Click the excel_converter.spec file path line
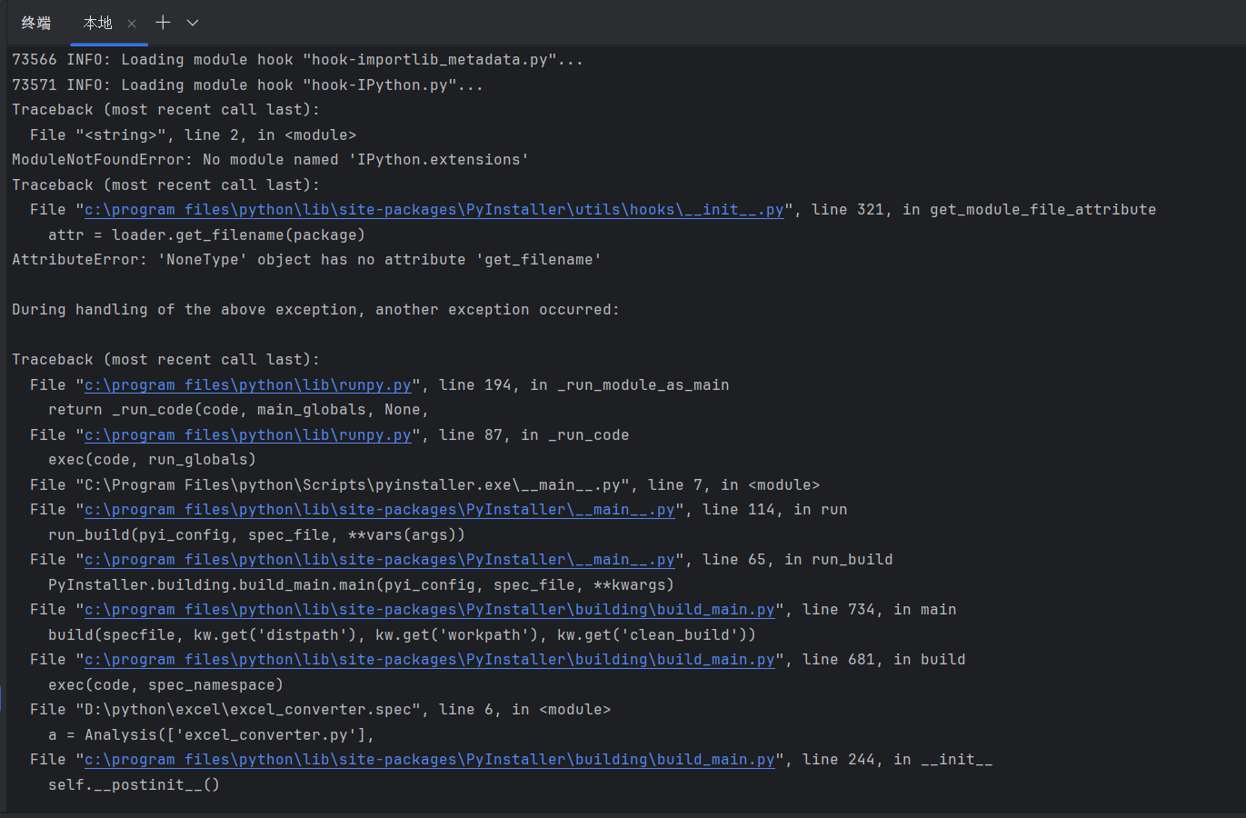Image resolution: width=1246 pixels, height=818 pixels. (320, 710)
